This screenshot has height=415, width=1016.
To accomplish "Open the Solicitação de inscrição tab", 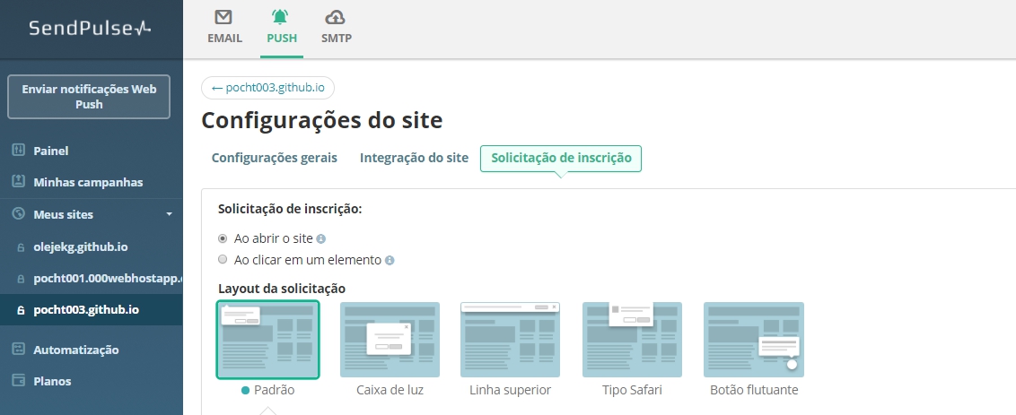I will [x=561, y=159].
